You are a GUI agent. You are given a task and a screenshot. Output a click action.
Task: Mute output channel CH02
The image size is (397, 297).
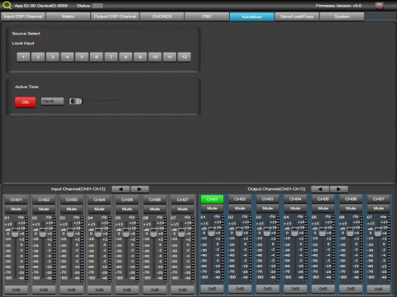tap(240, 208)
